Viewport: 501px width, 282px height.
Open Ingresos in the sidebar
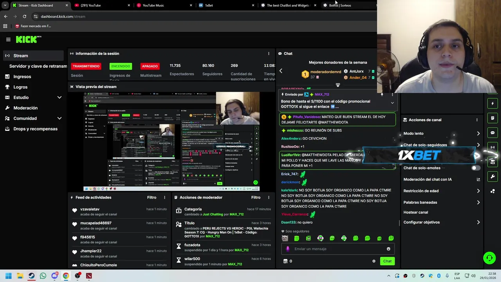(22, 77)
